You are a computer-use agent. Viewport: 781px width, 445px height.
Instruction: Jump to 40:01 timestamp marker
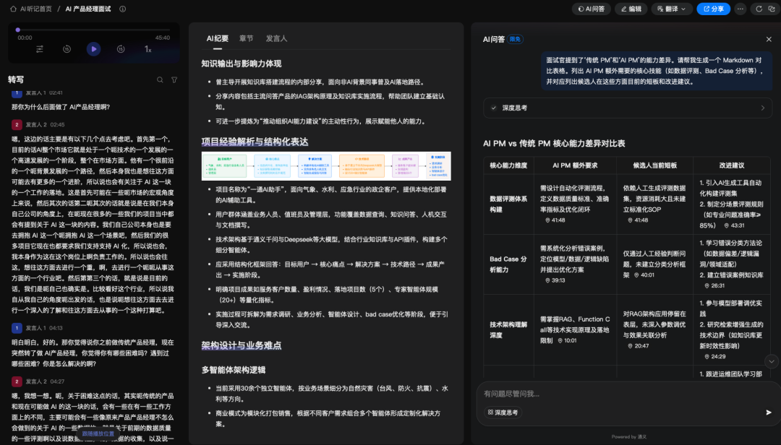[x=644, y=275]
